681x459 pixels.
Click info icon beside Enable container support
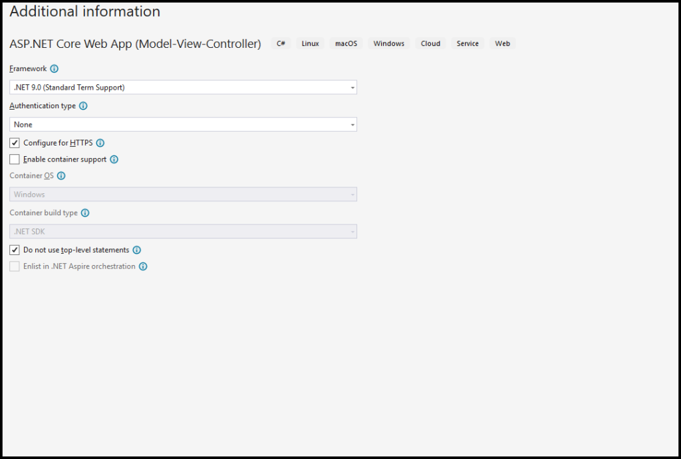pyautogui.click(x=114, y=159)
